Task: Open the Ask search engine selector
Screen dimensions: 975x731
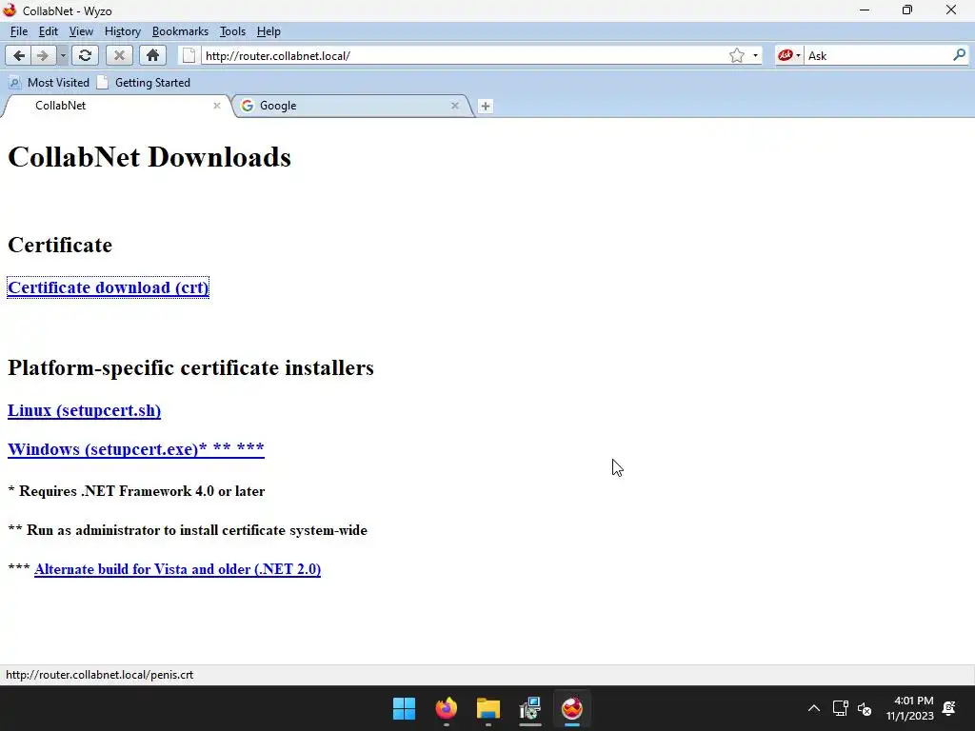Action: pos(789,56)
